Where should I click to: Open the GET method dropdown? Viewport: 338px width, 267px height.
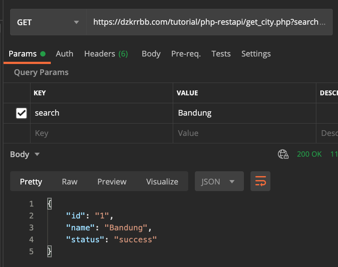click(48, 22)
